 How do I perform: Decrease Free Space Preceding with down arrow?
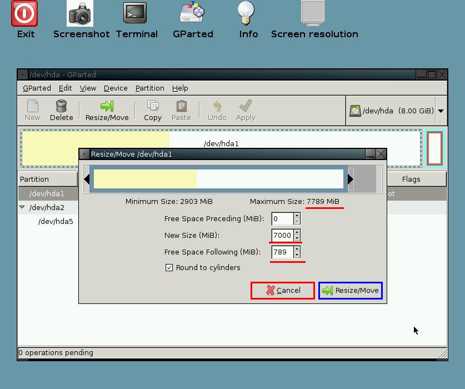(x=297, y=222)
